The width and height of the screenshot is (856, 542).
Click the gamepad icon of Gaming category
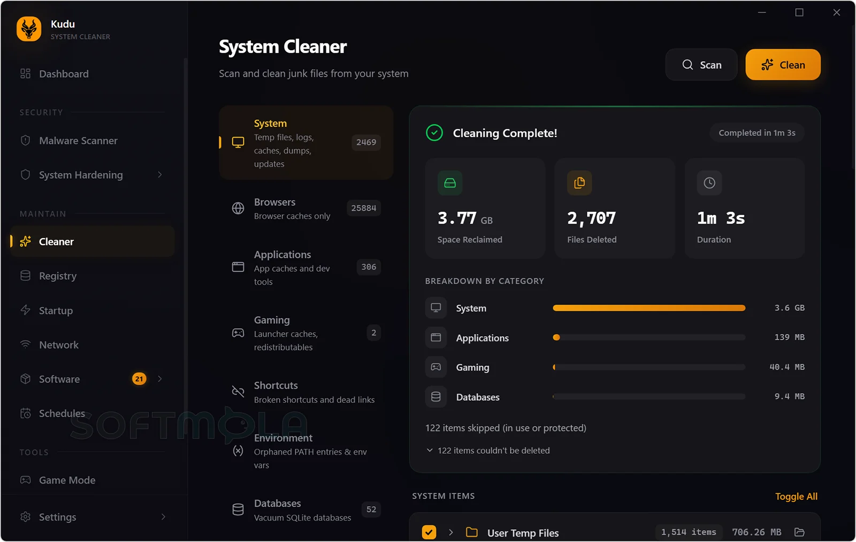pyautogui.click(x=238, y=333)
